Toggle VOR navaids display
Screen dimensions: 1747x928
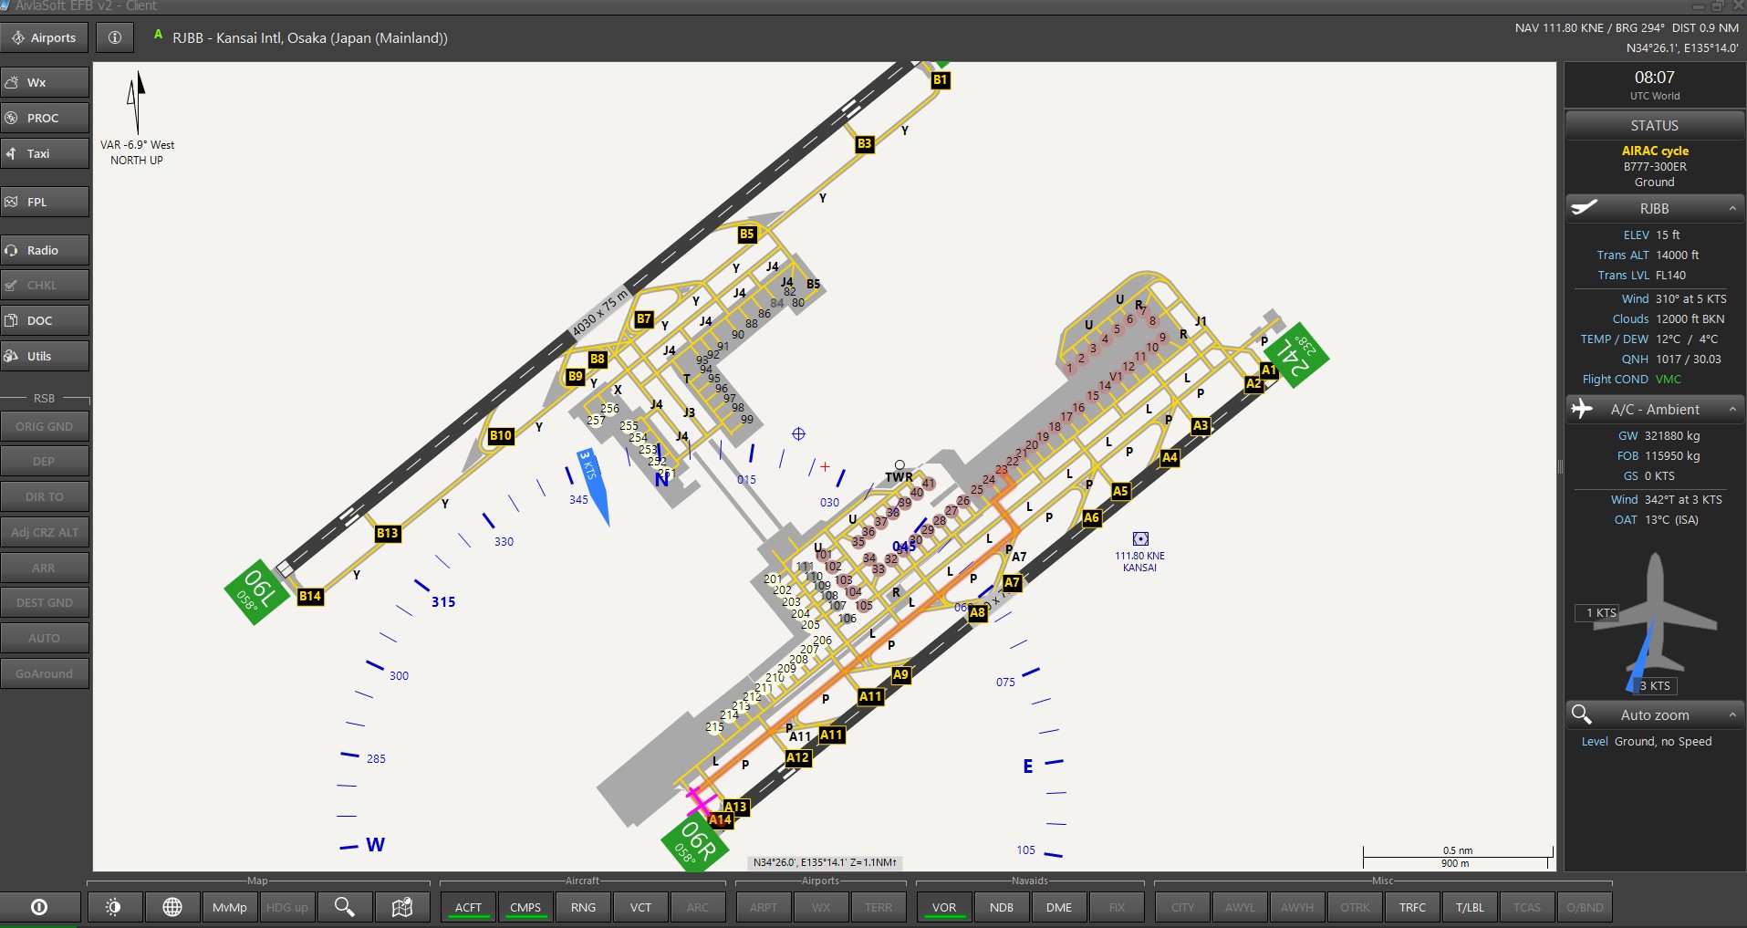pyautogui.click(x=944, y=907)
